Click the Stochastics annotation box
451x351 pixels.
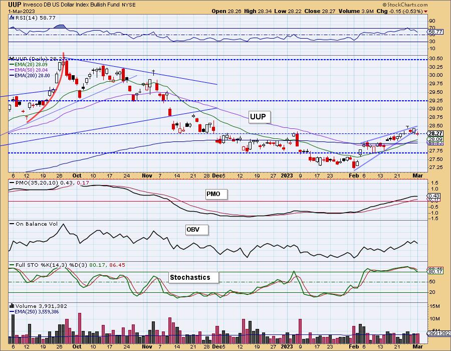pyautogui.click(x=193, y=278)
